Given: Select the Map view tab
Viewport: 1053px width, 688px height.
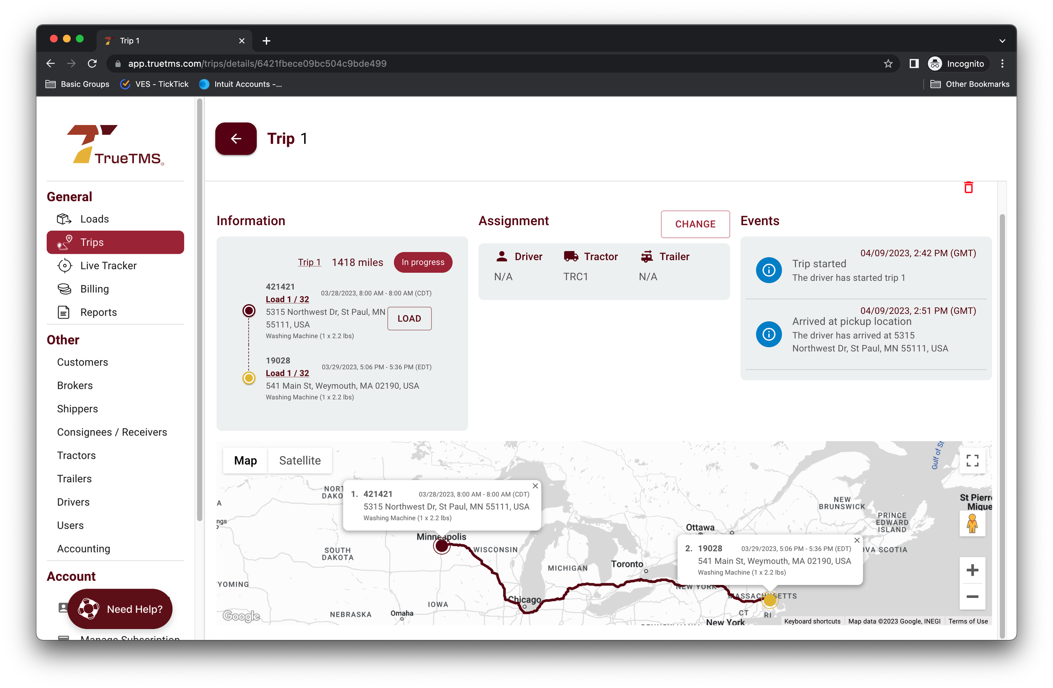Looking at the screenshot, I should pos(245,460).
